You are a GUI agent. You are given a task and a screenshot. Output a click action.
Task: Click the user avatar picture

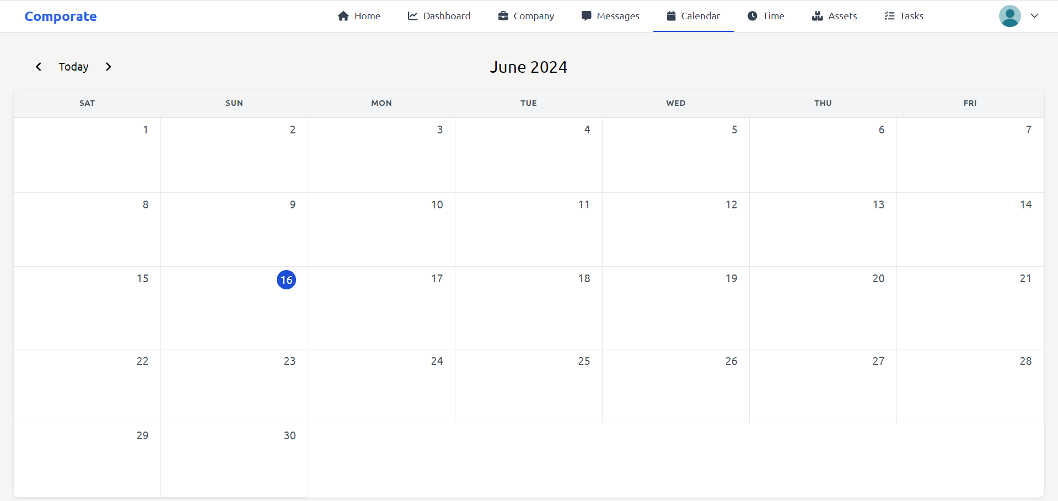(x=1009, y=16)
